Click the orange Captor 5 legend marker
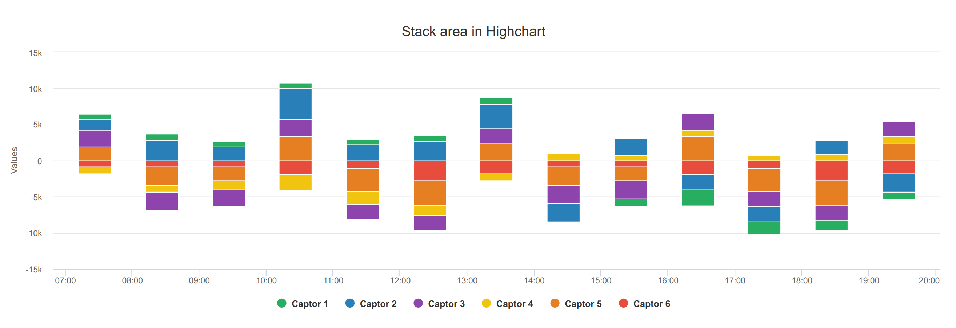The image size is (956, 328). pos(555,303)
